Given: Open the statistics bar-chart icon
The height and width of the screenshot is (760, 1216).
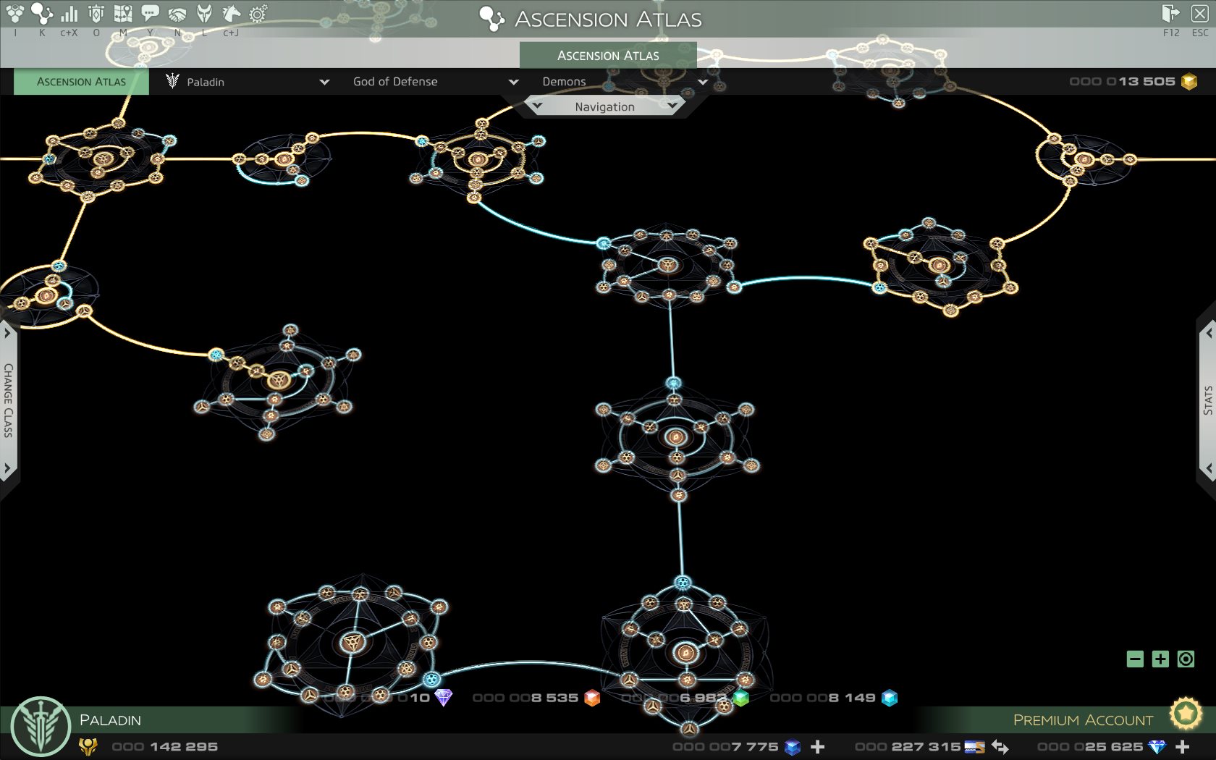Looking at the screenshot, I should [x=69, y=13].
